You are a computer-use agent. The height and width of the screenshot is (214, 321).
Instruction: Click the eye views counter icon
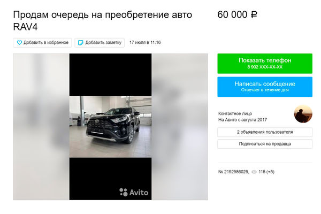254,172
